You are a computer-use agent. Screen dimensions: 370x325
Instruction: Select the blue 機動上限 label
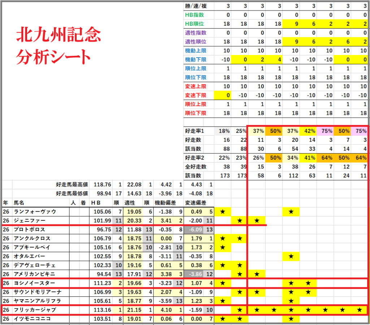195,51
